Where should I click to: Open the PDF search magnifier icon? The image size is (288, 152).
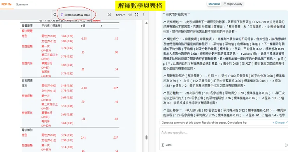(55, 15)
